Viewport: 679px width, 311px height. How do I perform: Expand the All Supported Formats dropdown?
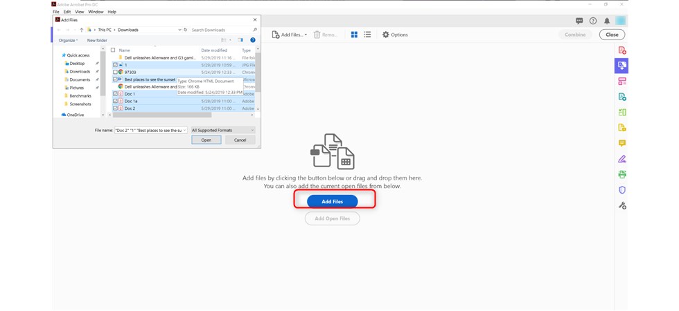coord(223,130)
